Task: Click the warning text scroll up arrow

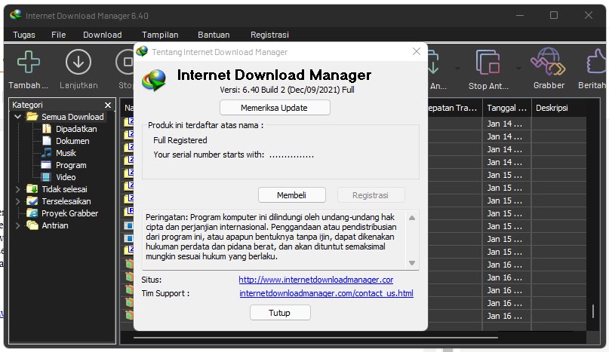Action: coord(412,218)
